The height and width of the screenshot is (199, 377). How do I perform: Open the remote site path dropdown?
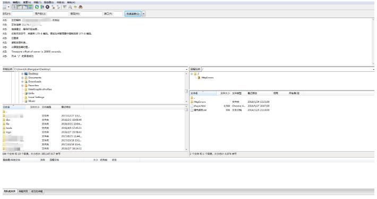tap(373, 69)
